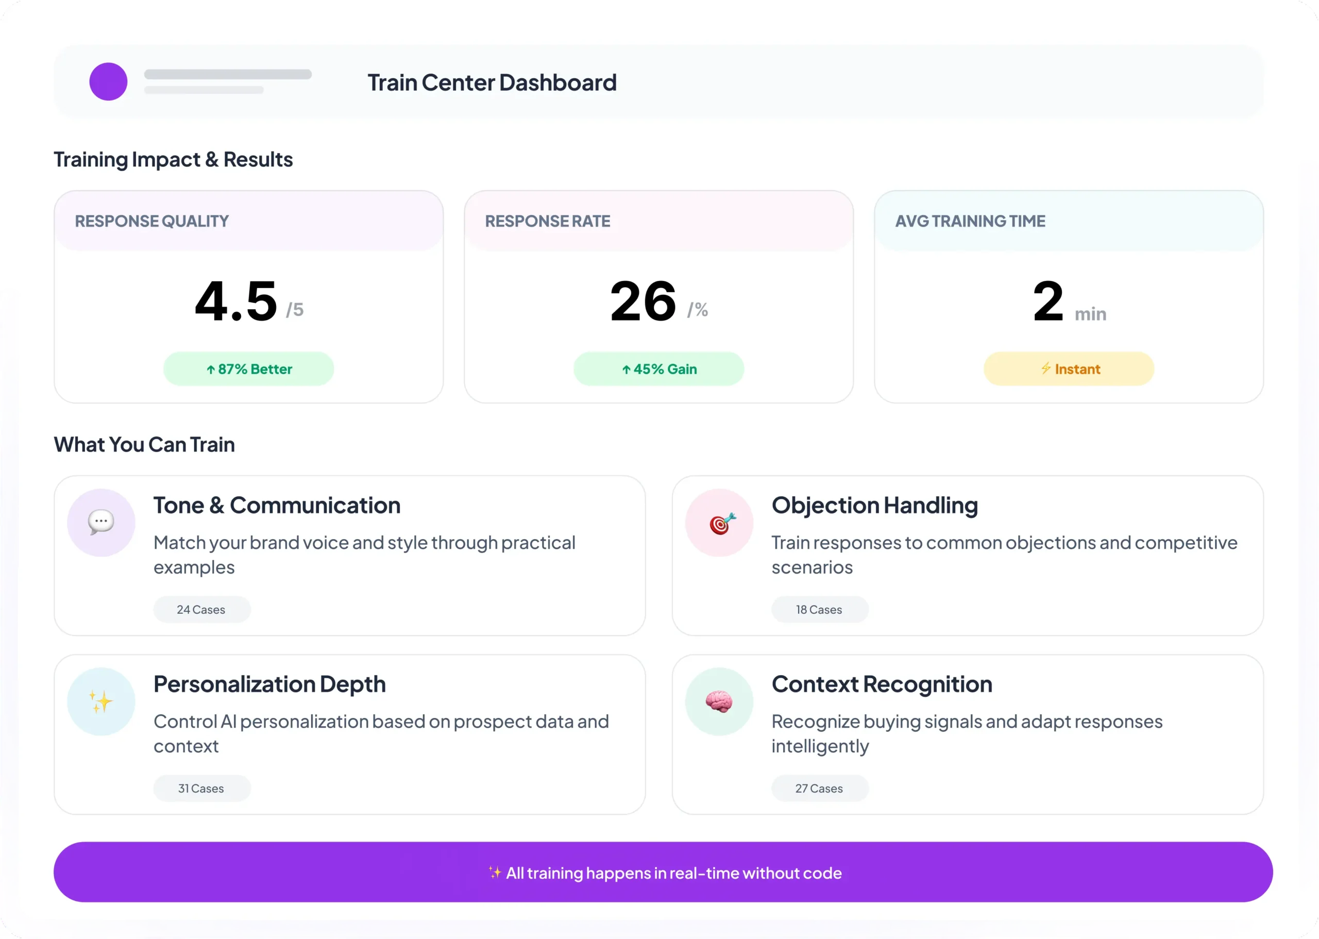Select the 18 Cases badge
This screenshot has width=1319, height=939.
[820, 610]
